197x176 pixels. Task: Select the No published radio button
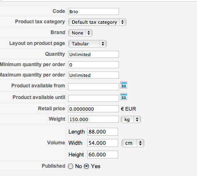pyautogui.click(x=71, y=166)
